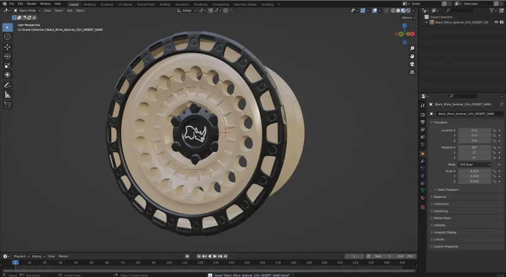Open XYZ Euler rotation mode dropdown
This screenshot has width=506, height=277.
(475, 164)
